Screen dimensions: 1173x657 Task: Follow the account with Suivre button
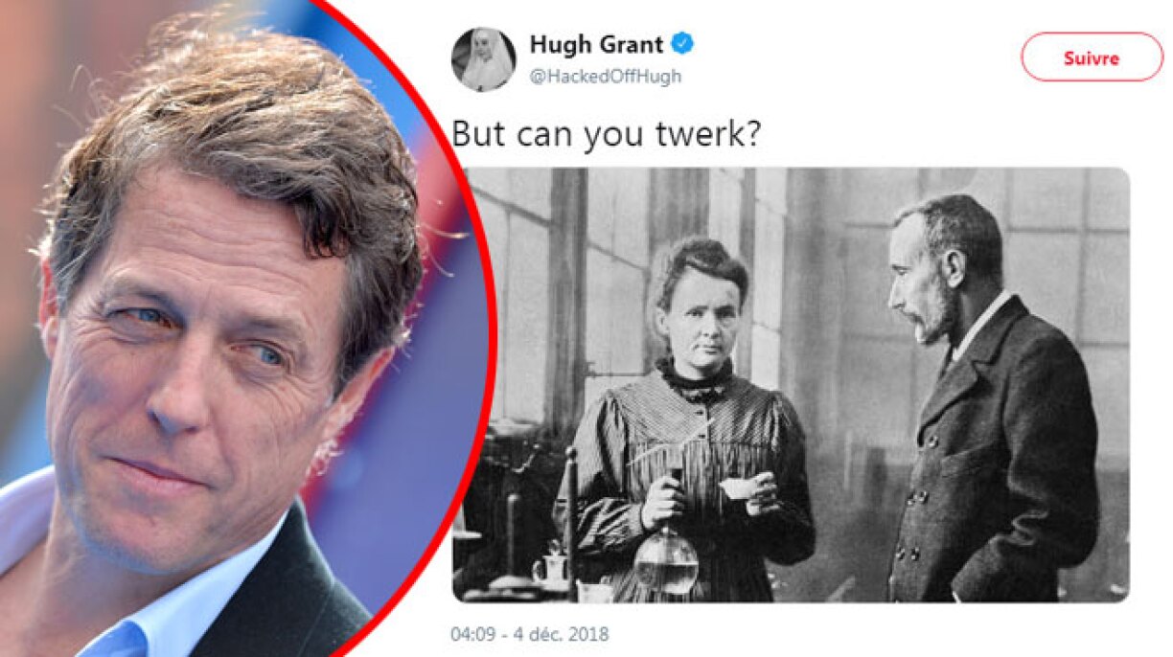[x=1092, y=57]
